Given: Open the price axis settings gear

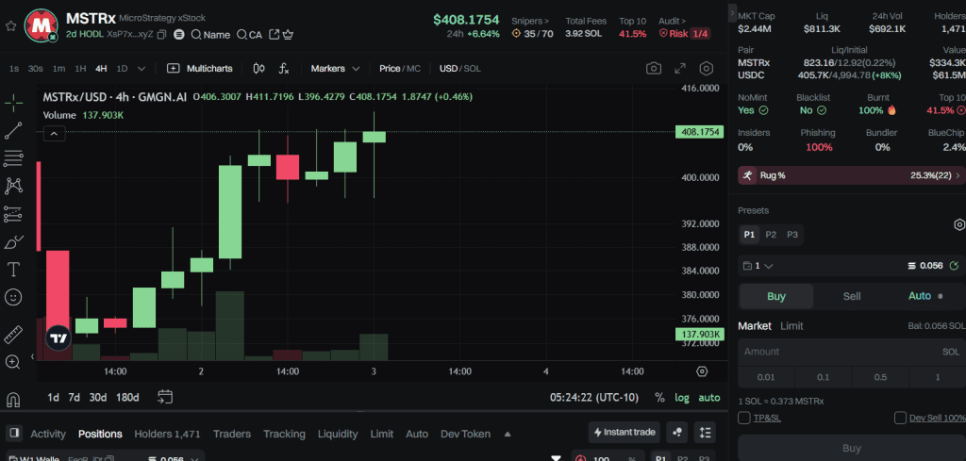Looking at the screenshot, I should tap(702, 371).
